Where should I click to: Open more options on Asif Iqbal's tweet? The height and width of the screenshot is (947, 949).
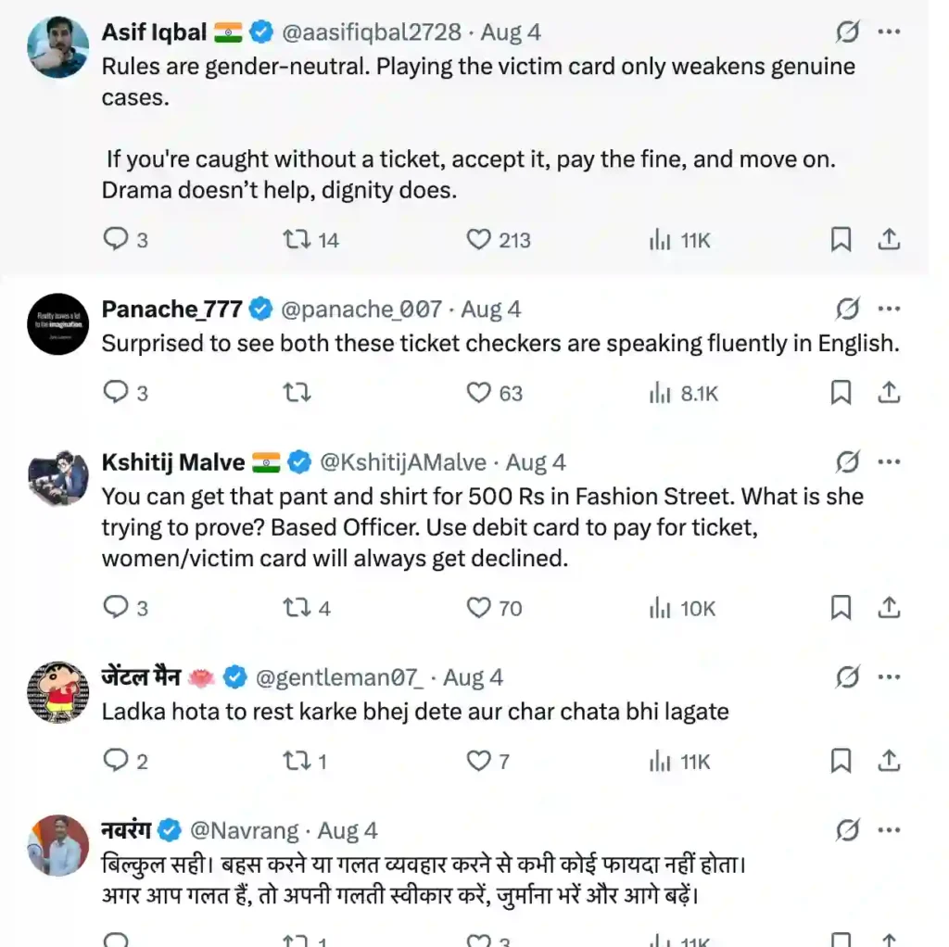point(889,32)
